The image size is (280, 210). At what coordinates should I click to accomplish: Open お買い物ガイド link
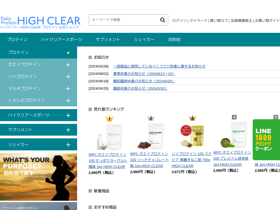267,21
